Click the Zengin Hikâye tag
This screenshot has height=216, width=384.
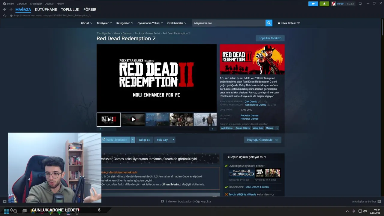(242, 128)
